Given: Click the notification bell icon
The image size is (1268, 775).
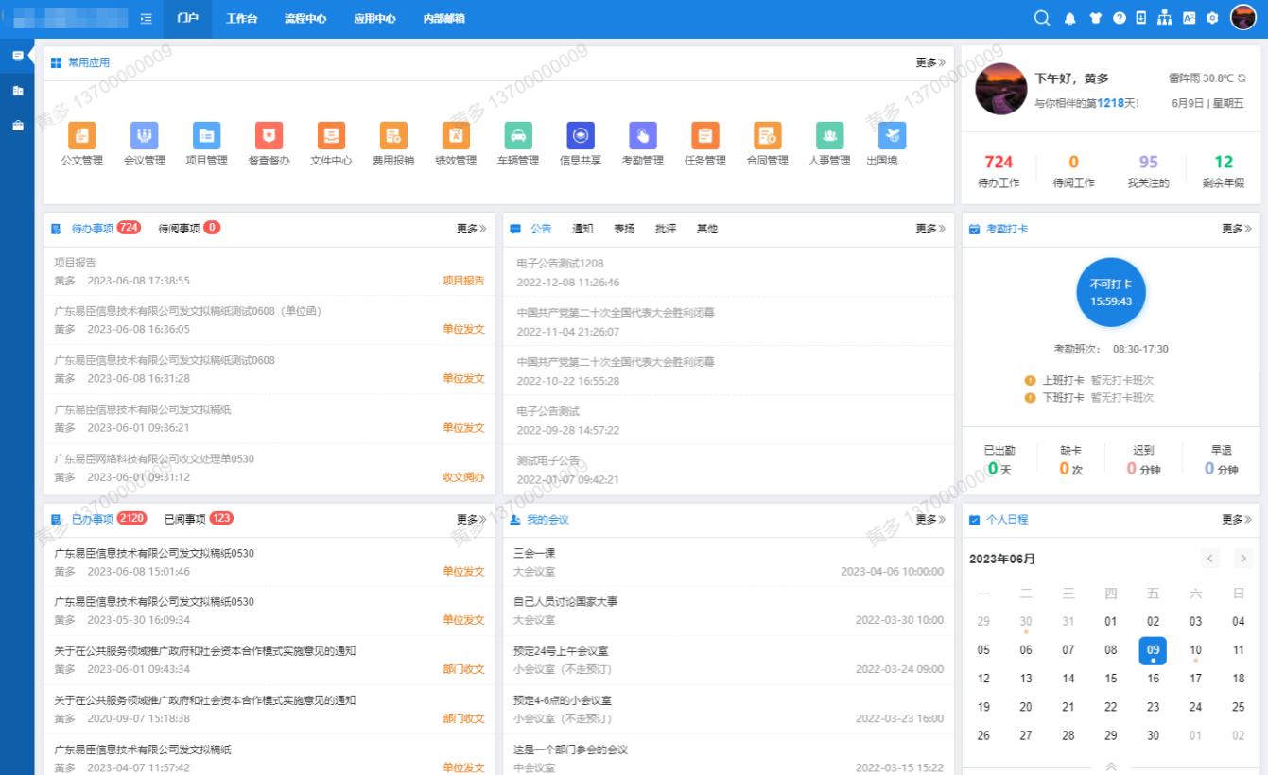Looking at the screenshot, I should (1070, 18).
